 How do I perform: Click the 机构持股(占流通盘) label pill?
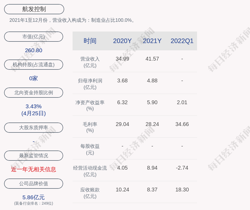(34, 65)
